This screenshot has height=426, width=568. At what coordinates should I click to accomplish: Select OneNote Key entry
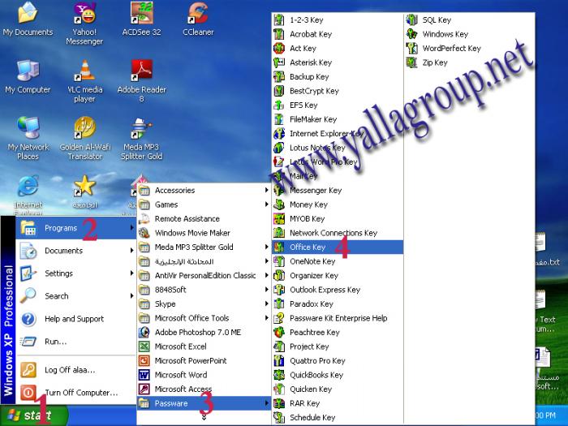tap(338, 261)
